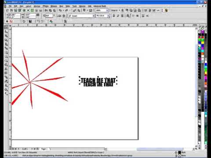The height and width of the screenshot is (158, 211).
Task: Click the Open file toolbar icon
Action: click(11, 11)
